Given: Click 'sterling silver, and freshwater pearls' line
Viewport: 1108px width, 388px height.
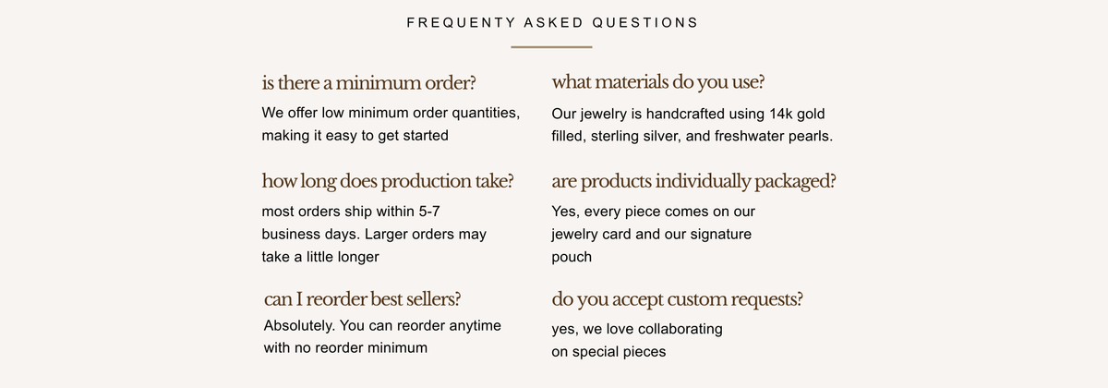Looking at the screenshot, I should click(x=692, y=137).
